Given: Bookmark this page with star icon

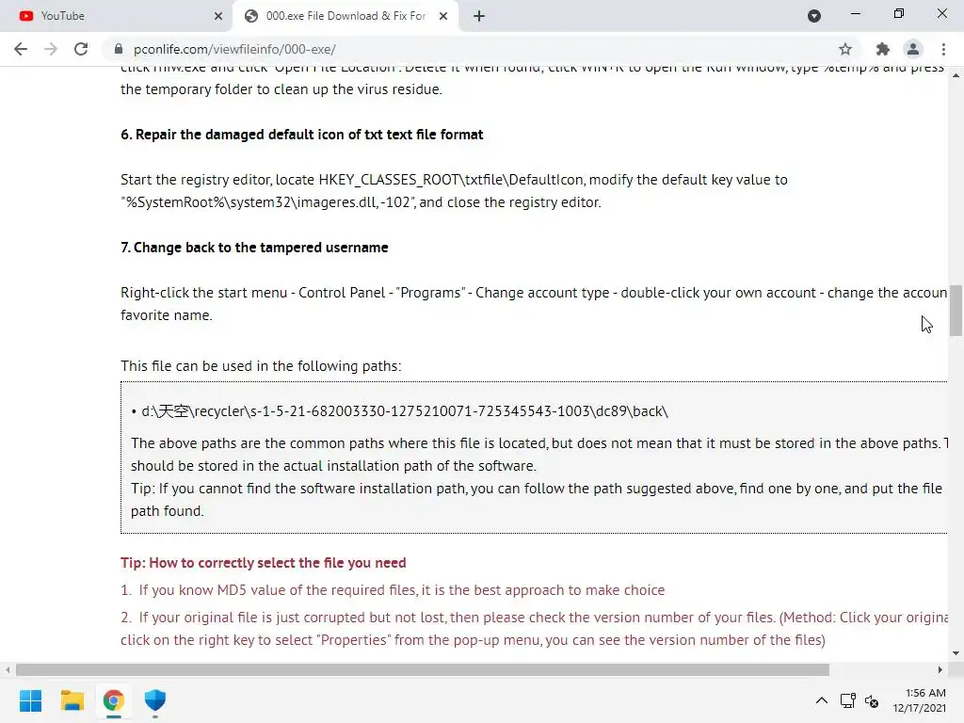Looking at the screenshot, I should click(x=845, y=49).
